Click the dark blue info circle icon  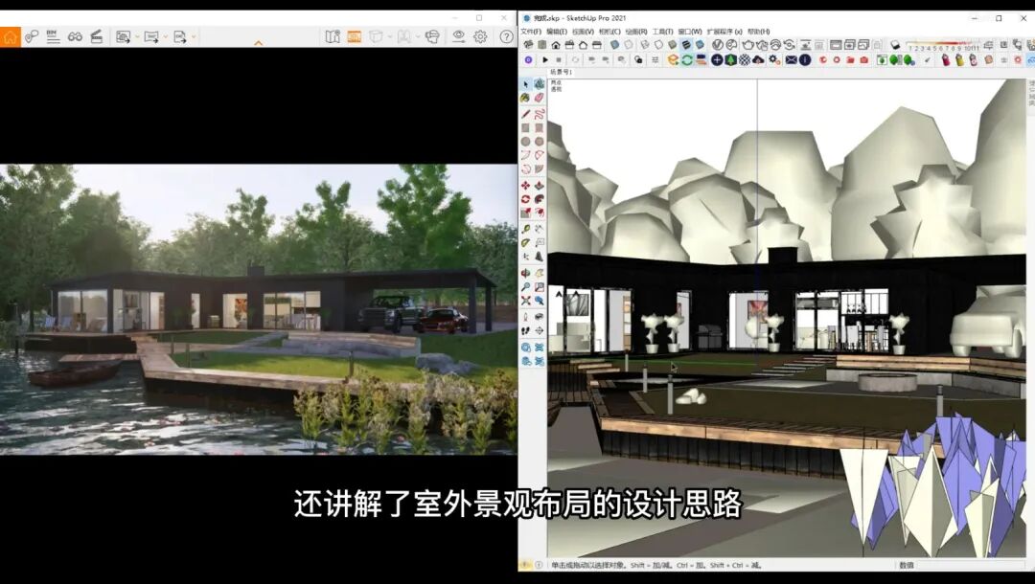click(805, 60)
